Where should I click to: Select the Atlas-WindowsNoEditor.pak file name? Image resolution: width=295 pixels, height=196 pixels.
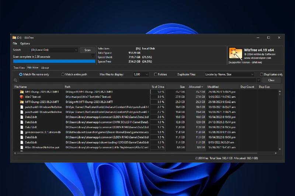coord(42,147)
